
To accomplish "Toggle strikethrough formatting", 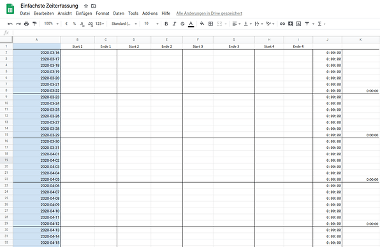I will point(182,24).
